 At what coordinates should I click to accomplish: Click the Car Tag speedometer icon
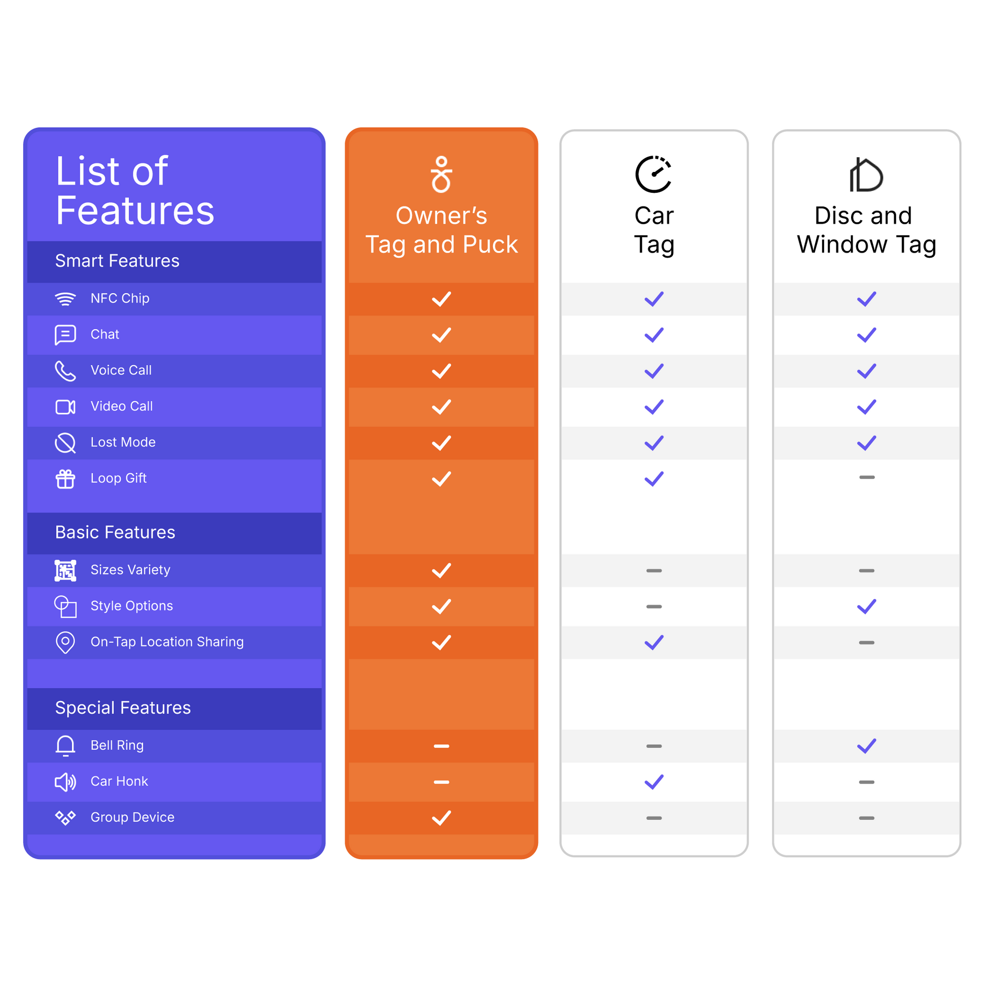(654, 174)
